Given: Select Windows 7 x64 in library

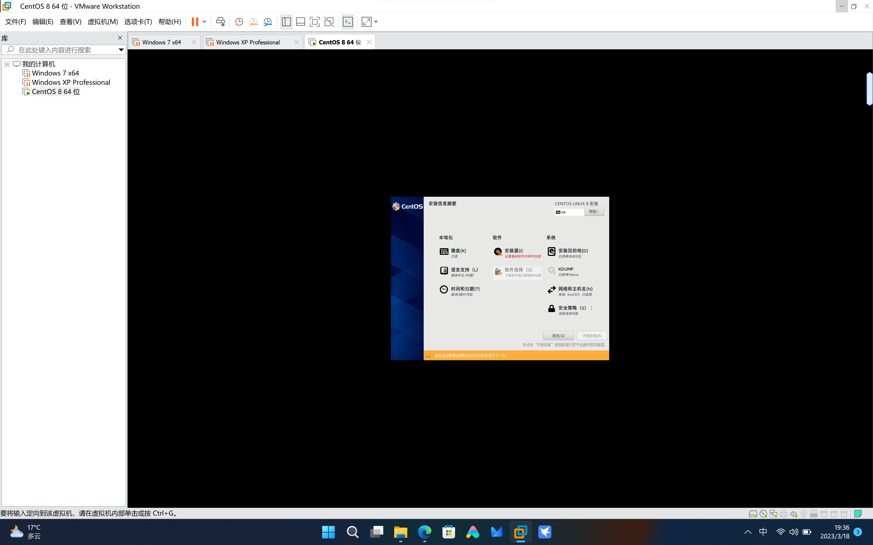Looking at the screenshot, I should [55, 73].
